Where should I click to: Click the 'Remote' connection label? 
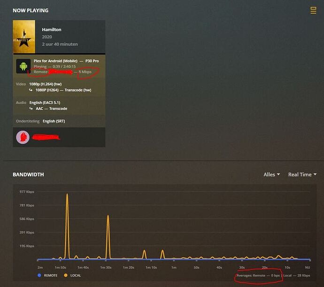pos(41,72)
